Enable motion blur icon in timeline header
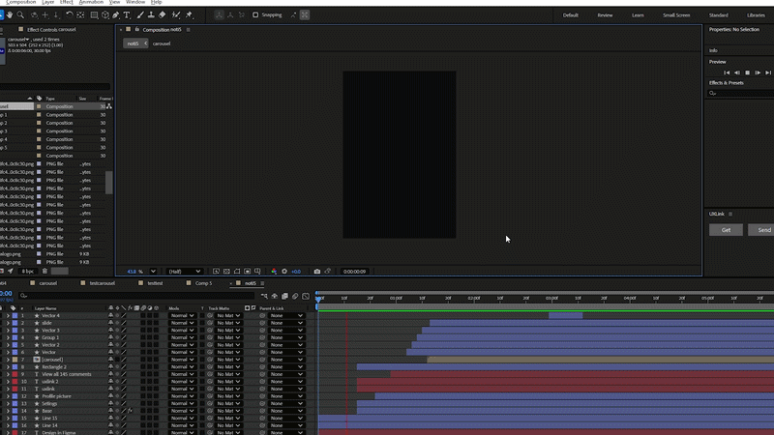The image size is (774, 435). 295,296
